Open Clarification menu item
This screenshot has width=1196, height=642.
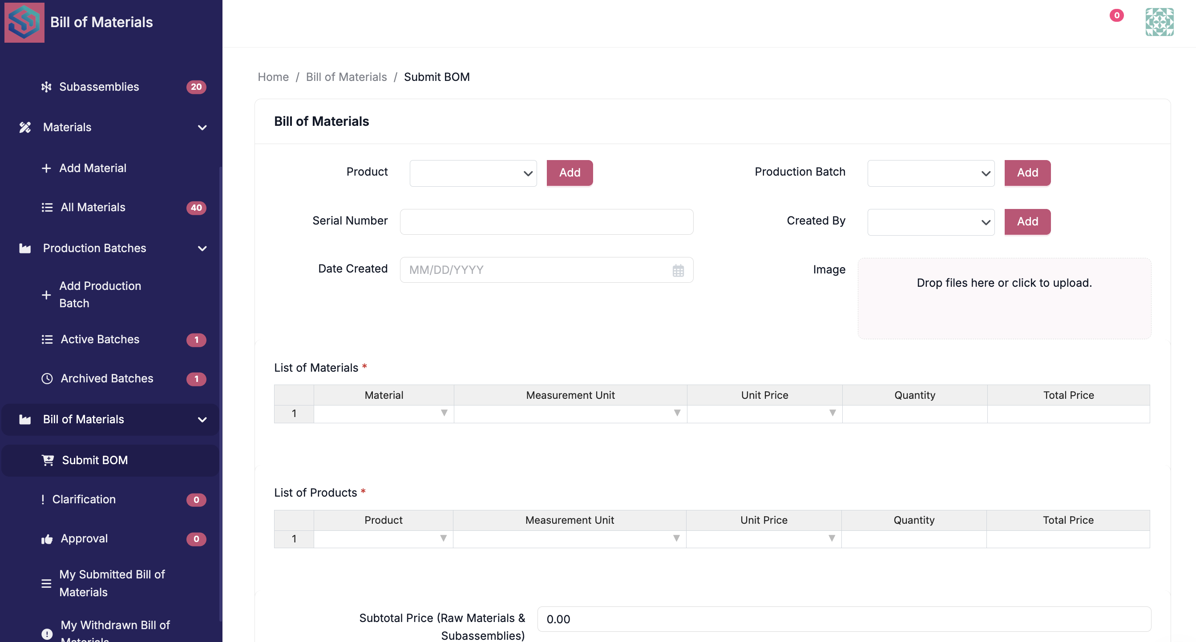[84, 500]
